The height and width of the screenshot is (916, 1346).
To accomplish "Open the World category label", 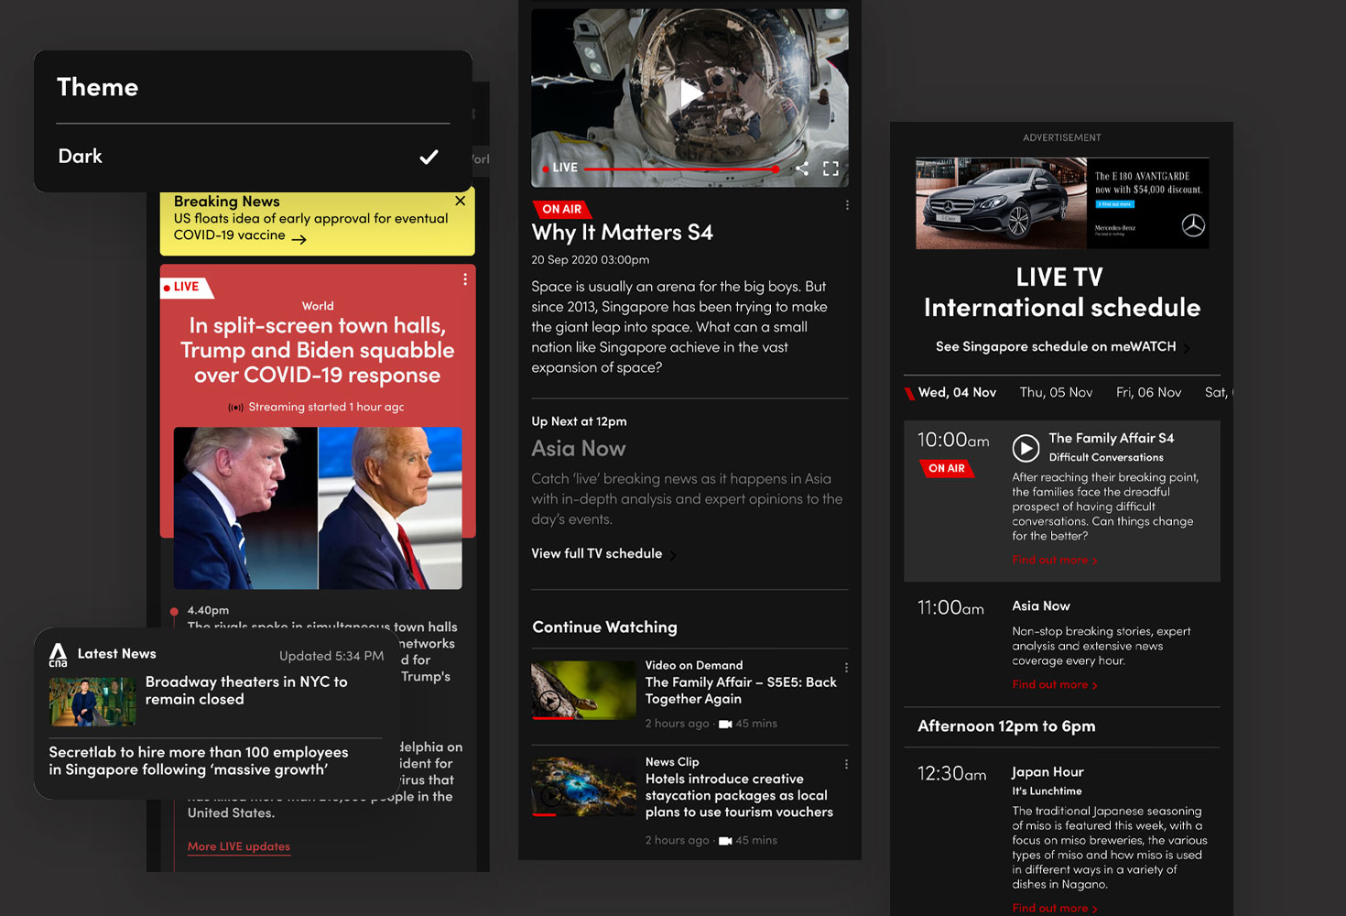I will pyautogui.click(x=318, y=306).
